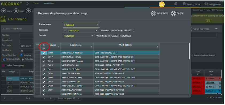The image size is (225, 105).
Task: Open the To-date dropdown 13/12/2023
Action: pos(79,36)
